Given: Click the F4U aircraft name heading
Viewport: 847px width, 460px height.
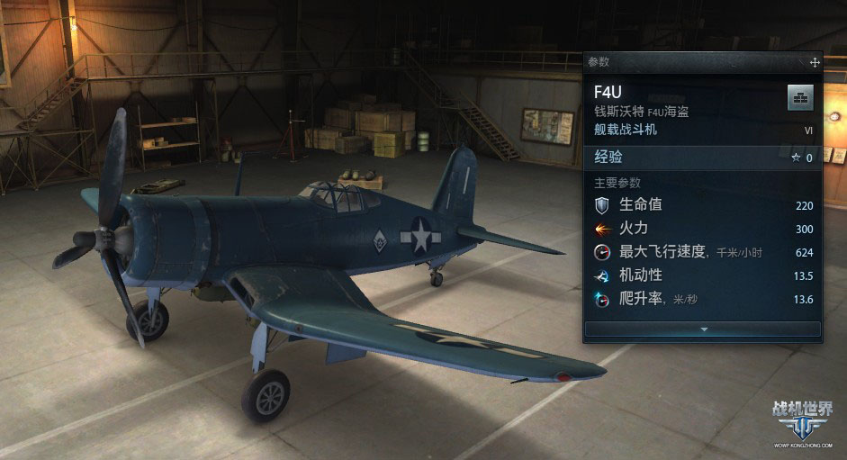Looking at the screenshot, I should coord(608,93).
